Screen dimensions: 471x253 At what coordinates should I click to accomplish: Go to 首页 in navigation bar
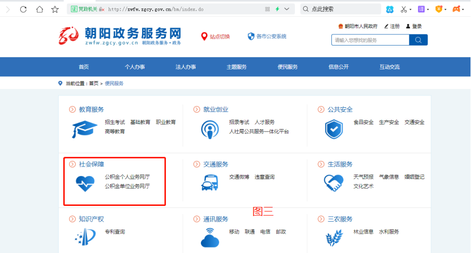point(84,67)
